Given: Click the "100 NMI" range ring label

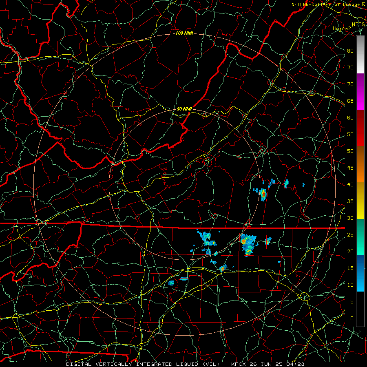Looking at the screenshot, I should click(x=184, y=33).
